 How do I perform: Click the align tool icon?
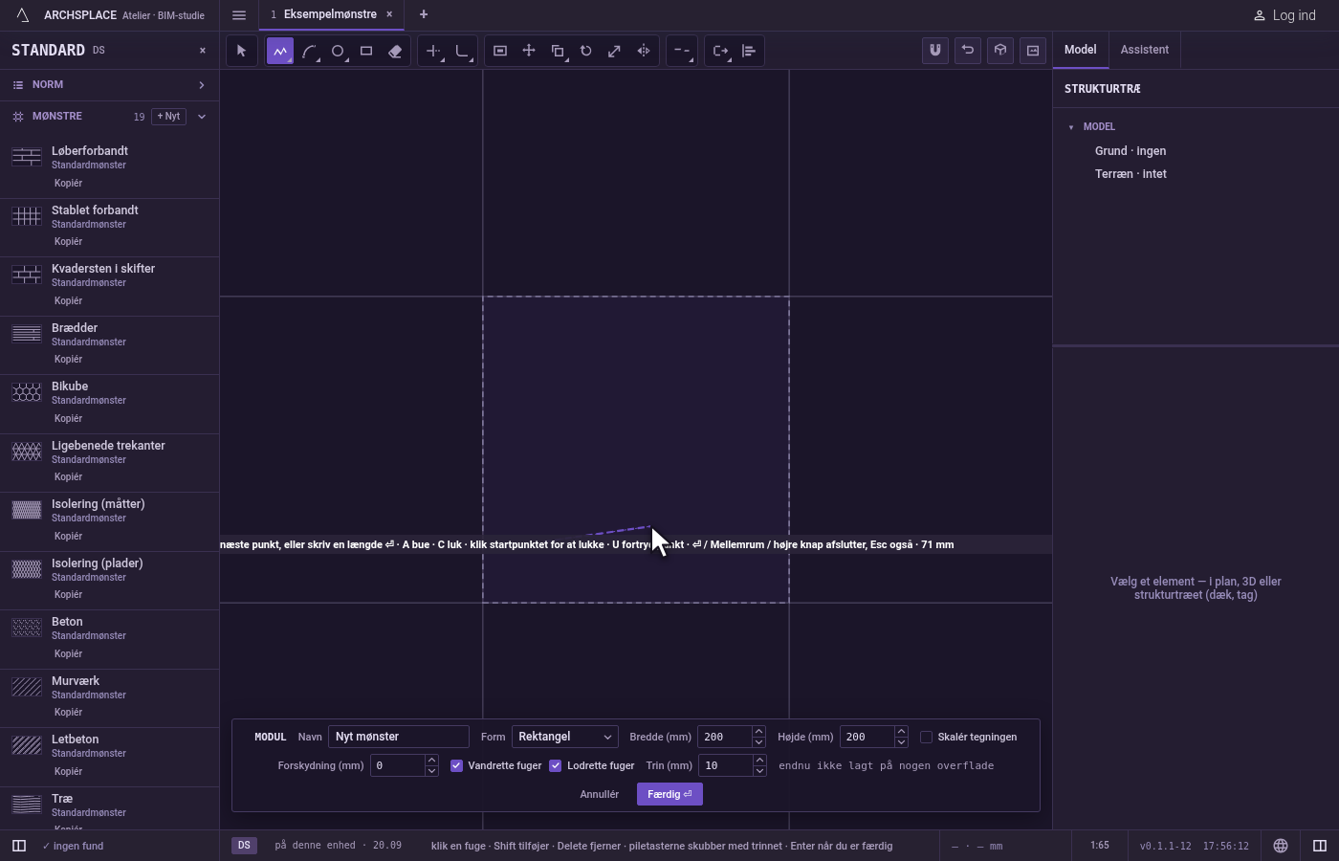pos(749,51)
